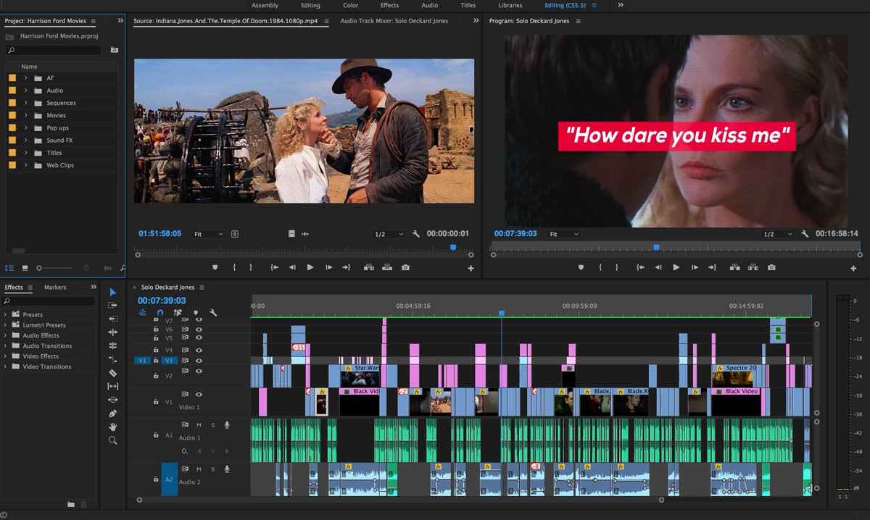Mark Out in Program monitor
The height and width of the screenshot is (520, 870).
click(617, 267)
